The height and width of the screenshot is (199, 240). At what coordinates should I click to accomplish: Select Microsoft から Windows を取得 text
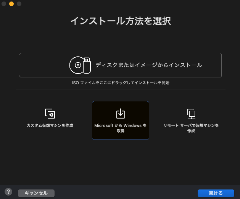click(121, 128)
